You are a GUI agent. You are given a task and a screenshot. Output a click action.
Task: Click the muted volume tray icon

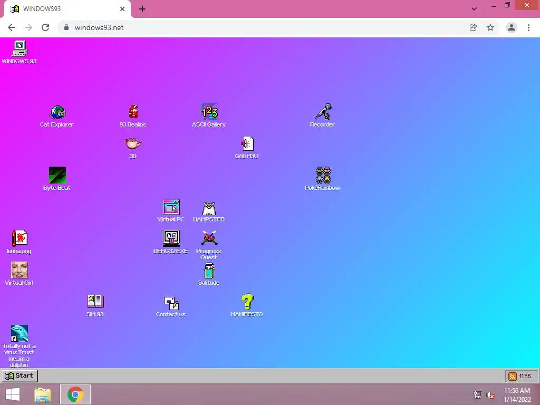tap(490, 395)
